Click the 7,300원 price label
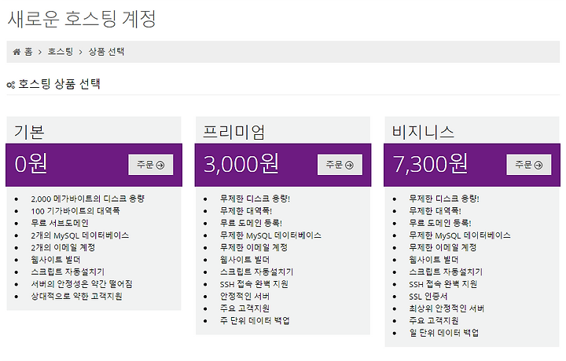Viewport: 566px width, 361px height. click(x=430, y=164)
